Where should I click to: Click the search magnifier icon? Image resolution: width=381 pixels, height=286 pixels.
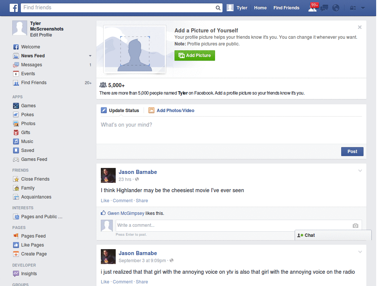[218, 8]
